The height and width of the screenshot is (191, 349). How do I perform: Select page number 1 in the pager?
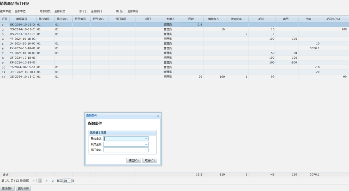coord(40,181)
